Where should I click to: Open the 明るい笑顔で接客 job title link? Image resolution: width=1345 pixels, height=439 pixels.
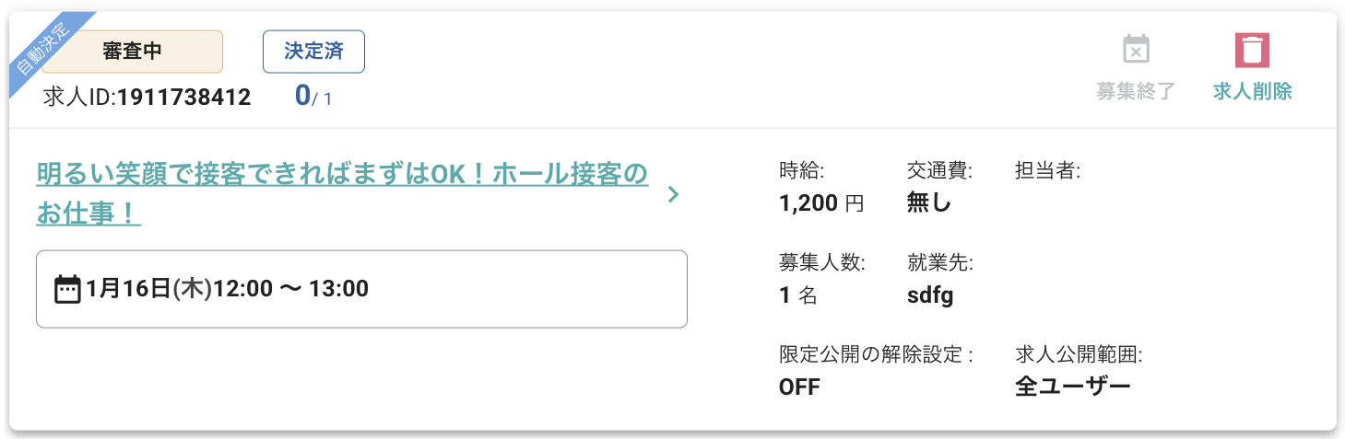pyautogui.click(x=341, y=174)
